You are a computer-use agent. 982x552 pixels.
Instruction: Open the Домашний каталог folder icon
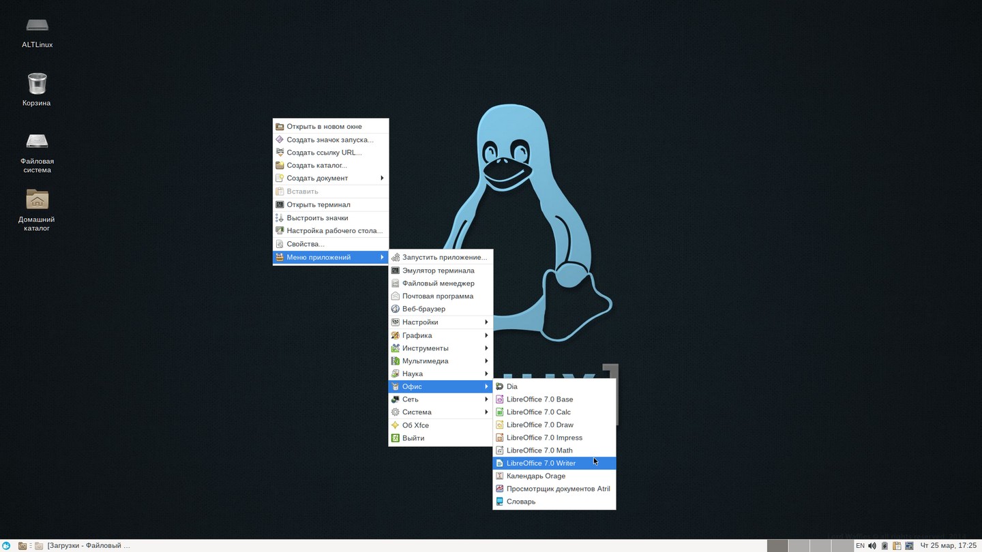click(37, 210)
